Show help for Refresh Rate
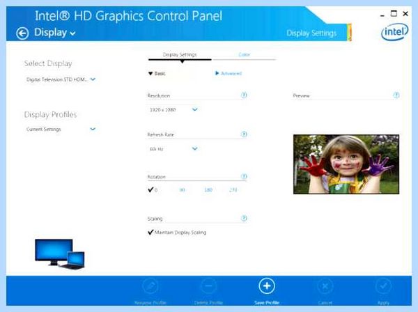 [x=244, y=134]
